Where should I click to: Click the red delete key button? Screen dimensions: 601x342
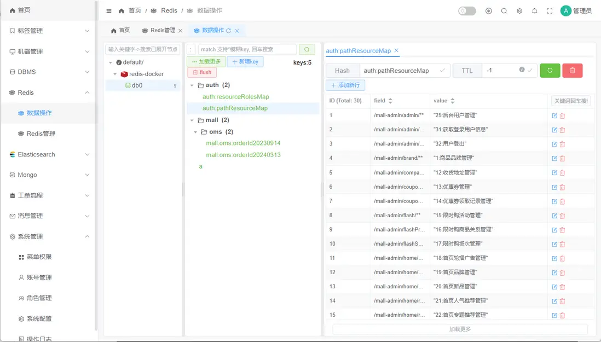[572, 71]
